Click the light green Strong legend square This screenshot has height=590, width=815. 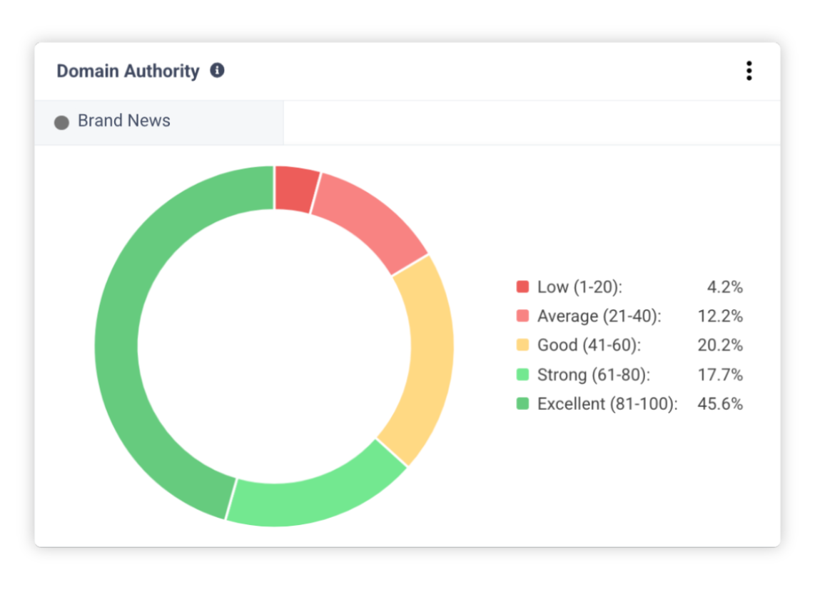[522, 374]
